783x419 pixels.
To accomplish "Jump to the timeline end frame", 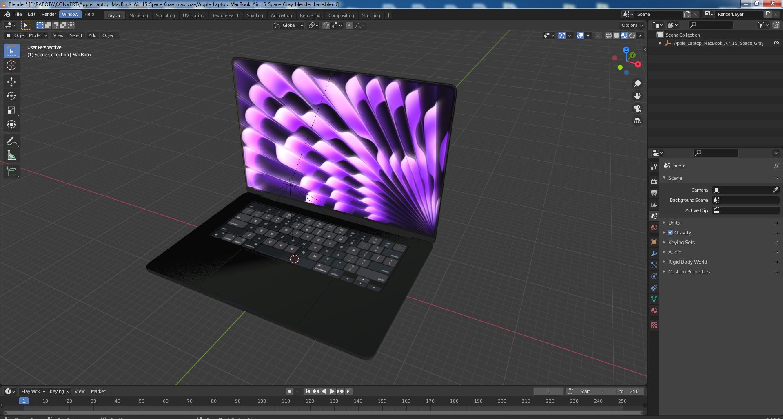I will [x=348, y=391].
